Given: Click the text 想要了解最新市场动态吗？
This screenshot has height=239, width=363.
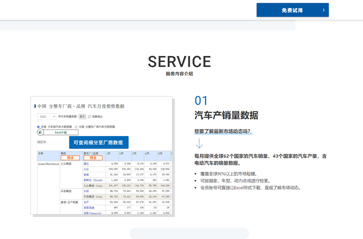Looking at the screenshot, I should tap(223, 131).
